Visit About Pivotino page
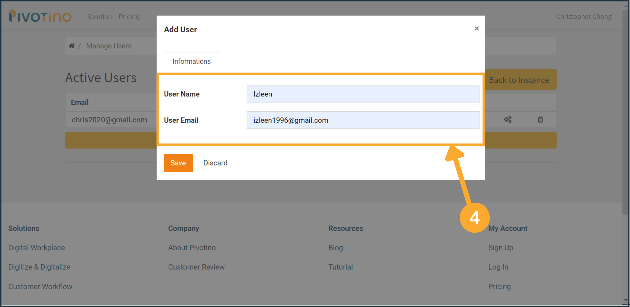This screenshot has width=630, height=307. point(192,248)
